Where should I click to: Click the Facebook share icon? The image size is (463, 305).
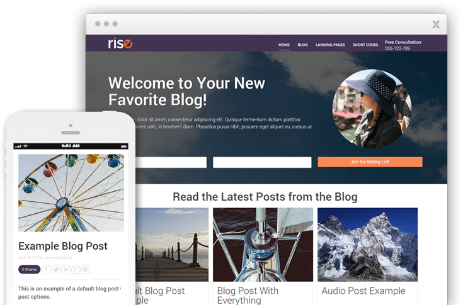tap(47, 269)
